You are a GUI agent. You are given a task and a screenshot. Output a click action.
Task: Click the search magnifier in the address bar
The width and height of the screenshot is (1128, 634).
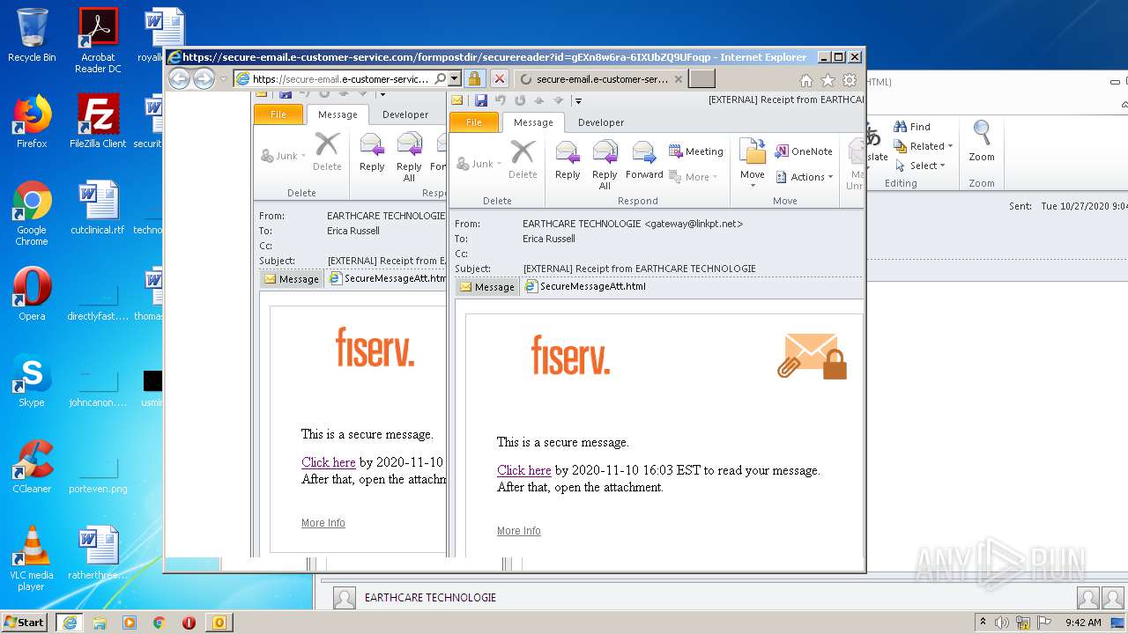[x=441, y=79]
